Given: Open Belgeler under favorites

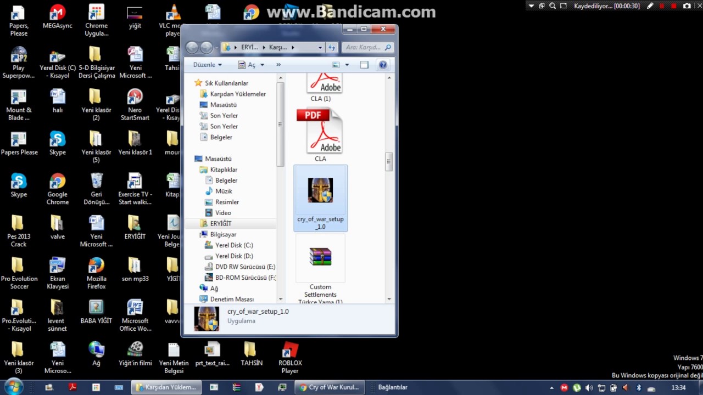Looking at the screenshot, I should tap(221, 137).
